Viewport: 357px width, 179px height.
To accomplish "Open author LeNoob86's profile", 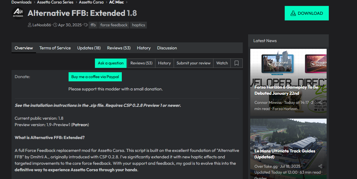I will (x=42, y=25).
